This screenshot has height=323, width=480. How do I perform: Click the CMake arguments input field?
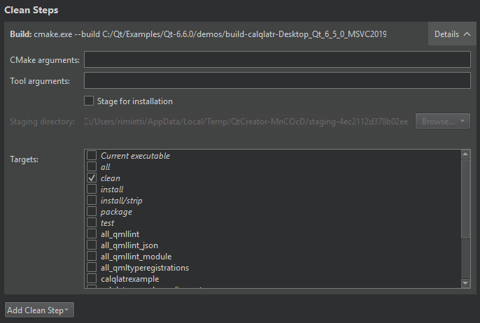(x=276, y=60)
